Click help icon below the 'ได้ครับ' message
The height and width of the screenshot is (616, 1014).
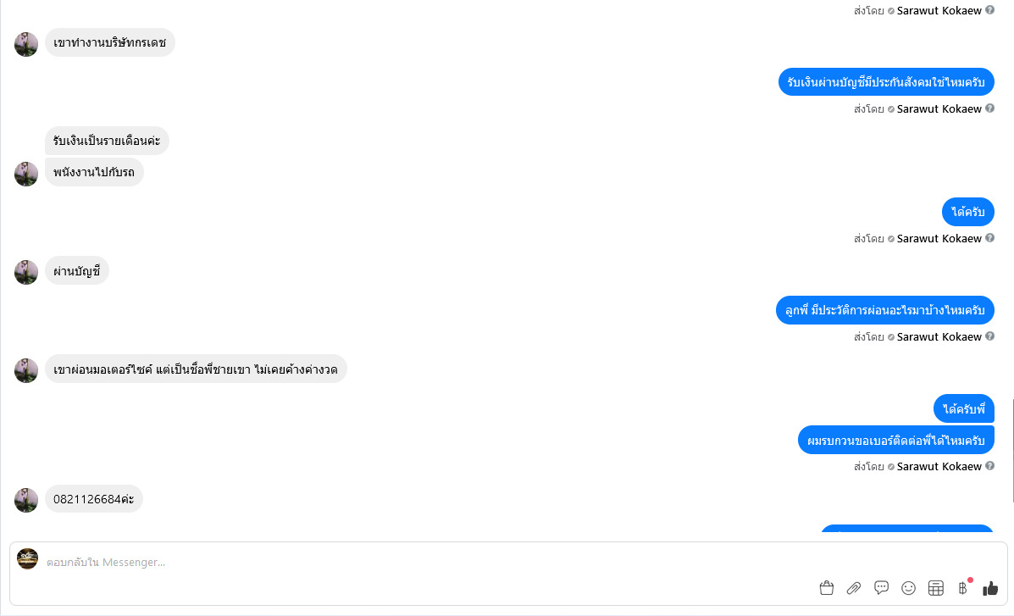(x=989, y=238)
